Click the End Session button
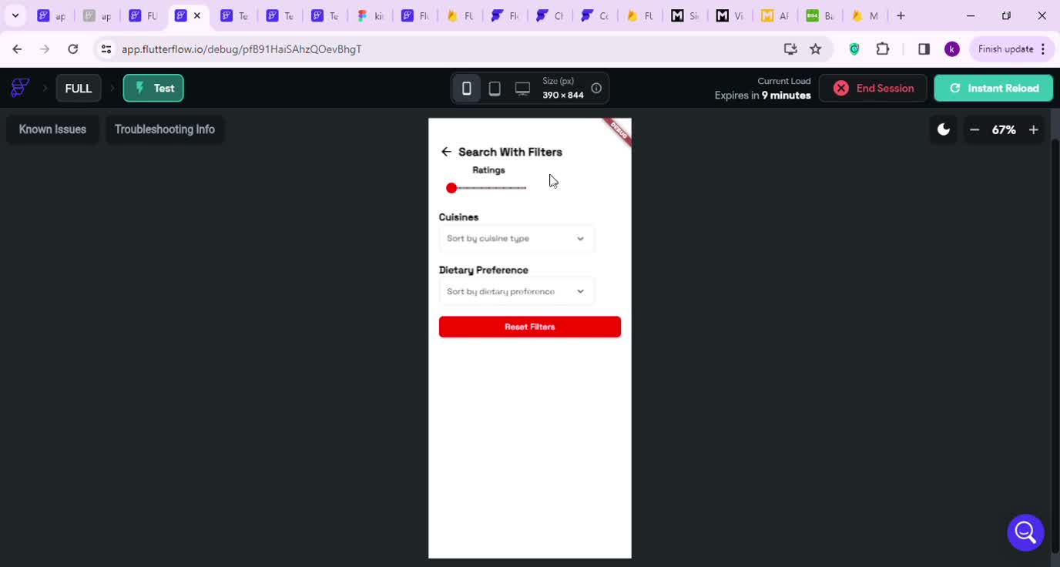This screenshot has width=1060, height=567. (x=873, y=89)
